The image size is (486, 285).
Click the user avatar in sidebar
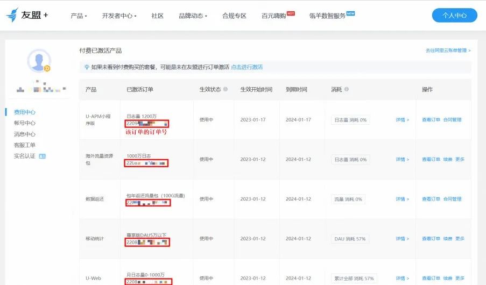[x=39, y=61]
